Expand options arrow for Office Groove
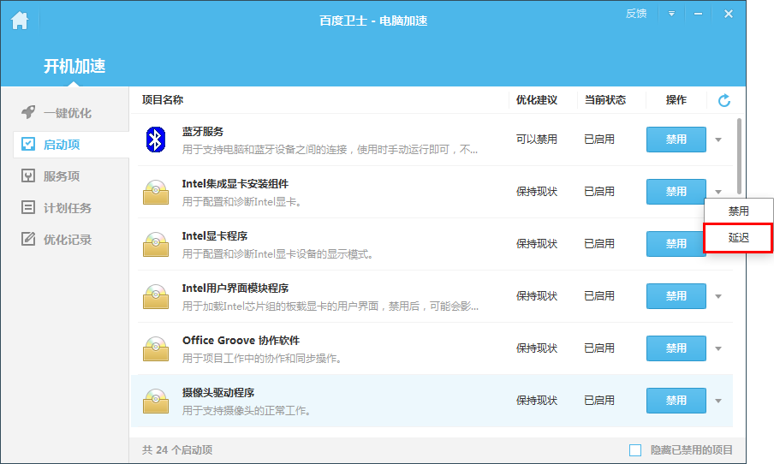 pyautogui.click(x=718, y=348)
